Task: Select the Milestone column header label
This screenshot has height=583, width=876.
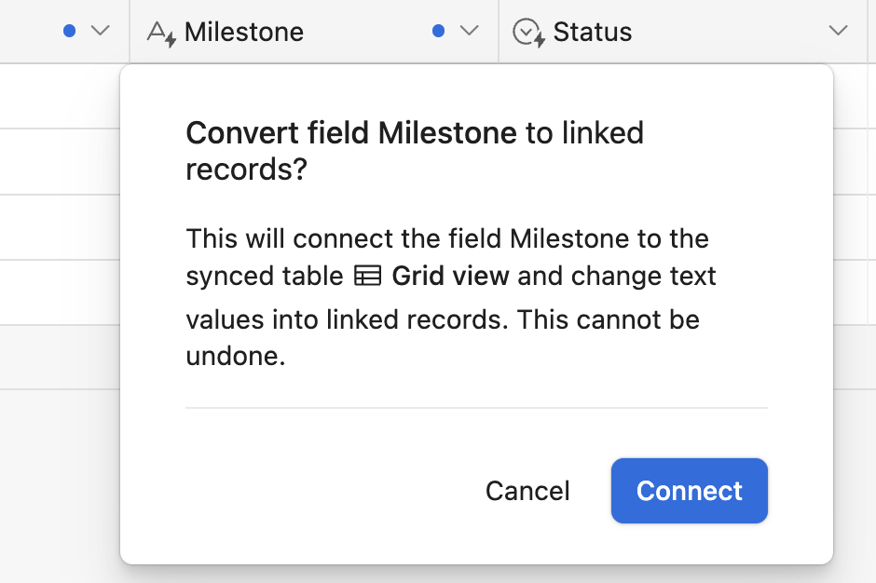Action: point(244,32)
